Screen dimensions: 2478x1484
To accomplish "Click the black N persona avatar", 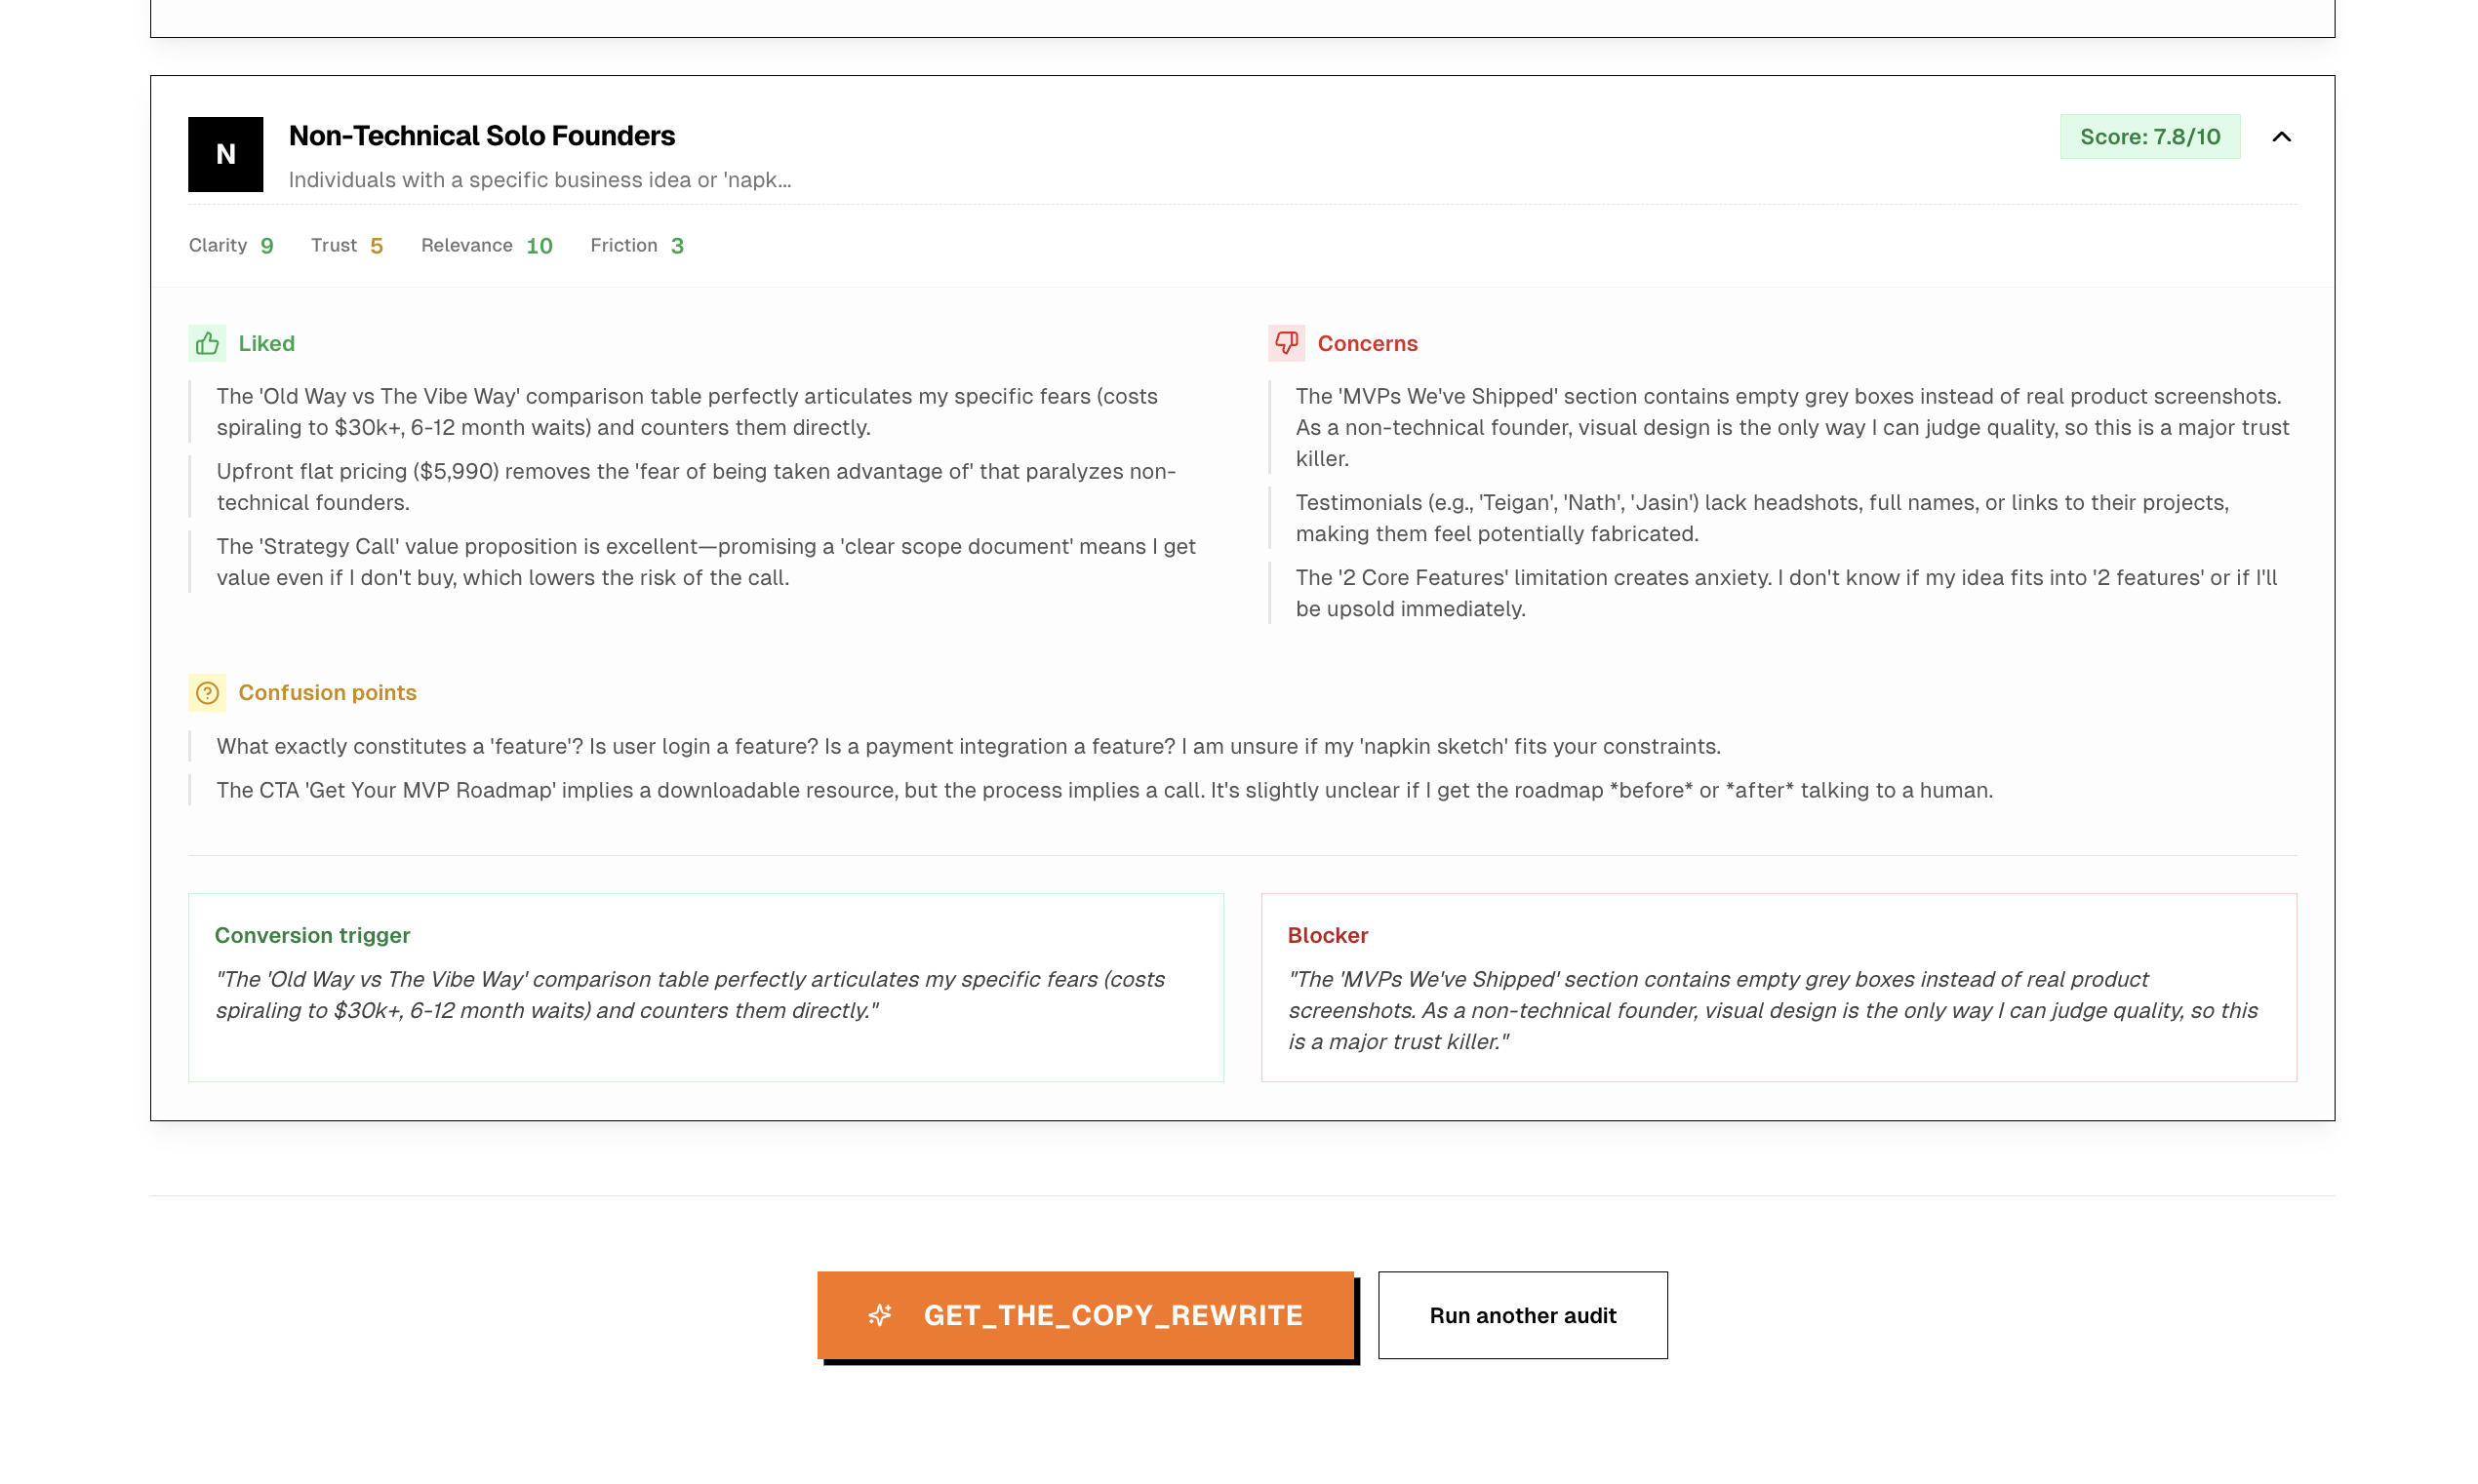I will click(225, 154).
